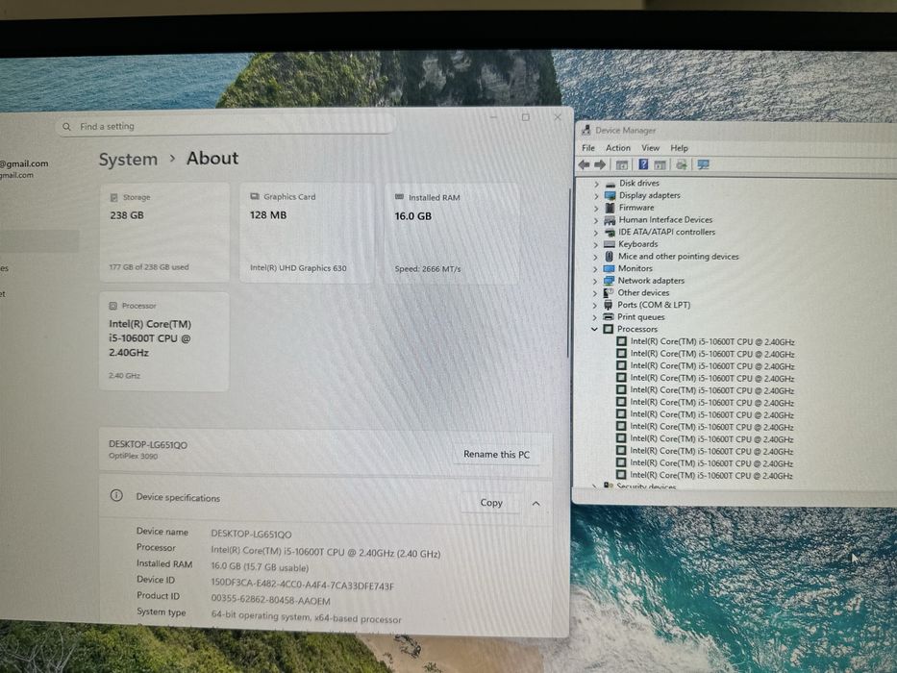Maximize the Settings window
Viewport: 897px width, 673px height.
[526, 117]
